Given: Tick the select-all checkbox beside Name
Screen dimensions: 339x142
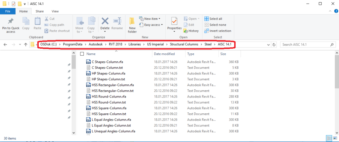Looking at the screenshot, I should pyautogui.click(x=82, y=54).
